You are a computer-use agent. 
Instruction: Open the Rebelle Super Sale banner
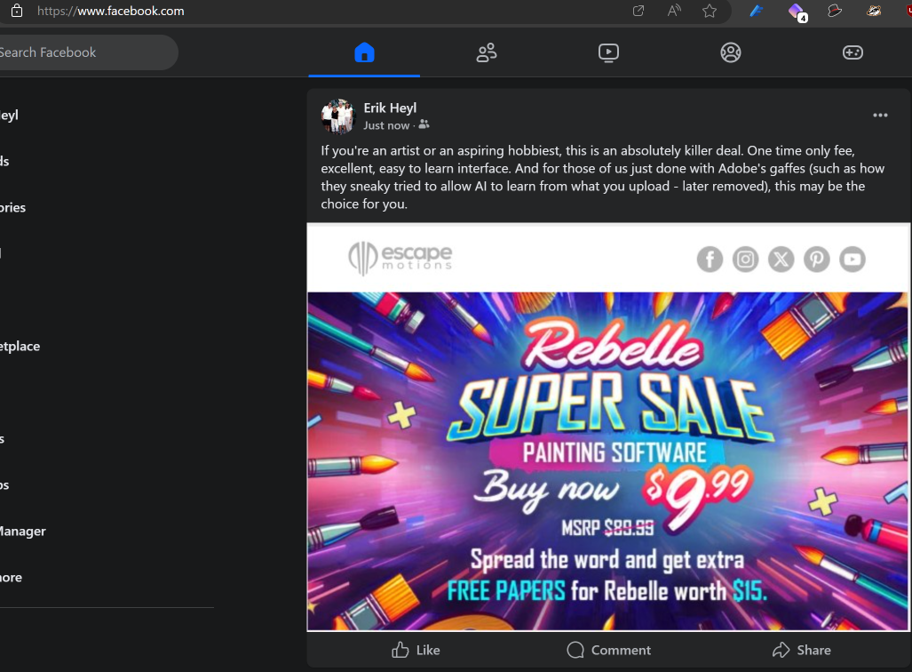point(607,461)
